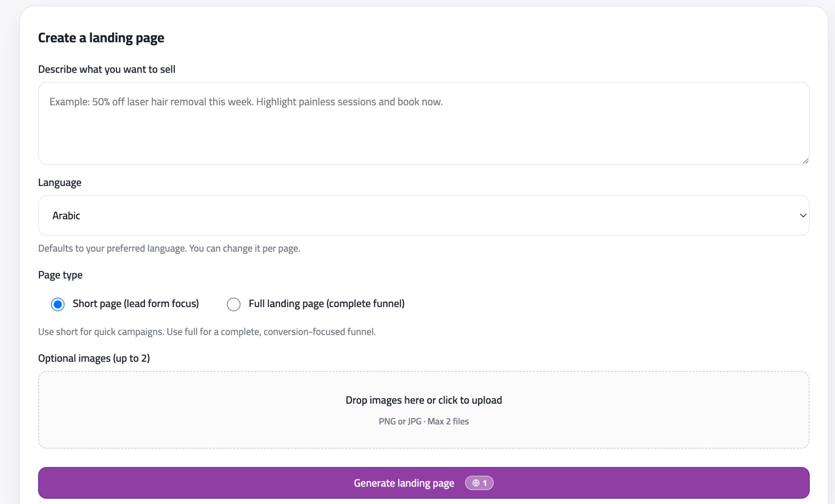This screenshot has width=835, height=504.
Task: Click the 'Defaults to your preferred language' note
Action: tap(169, 248)
